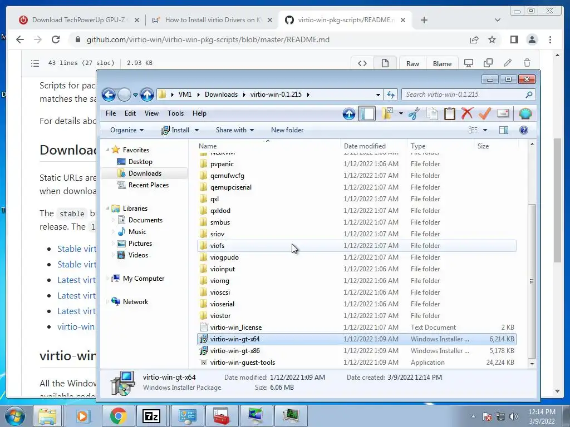Click the address bar refresh button
The image size is (570, 427).
click(x=391, y=95)
